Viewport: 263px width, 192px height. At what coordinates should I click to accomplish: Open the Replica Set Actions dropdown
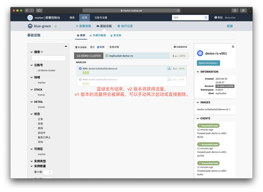(208, 63)
